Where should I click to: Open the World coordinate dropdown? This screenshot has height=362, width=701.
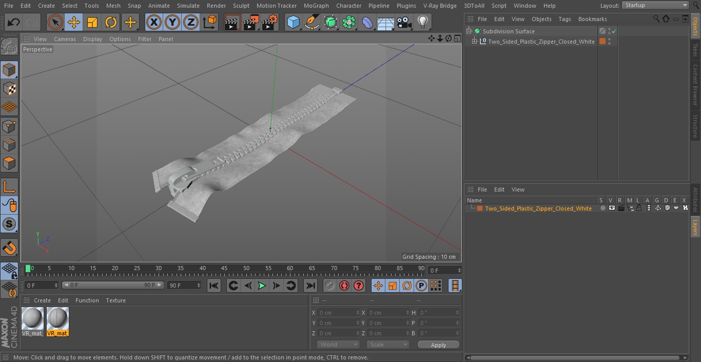tap(338, 345)
